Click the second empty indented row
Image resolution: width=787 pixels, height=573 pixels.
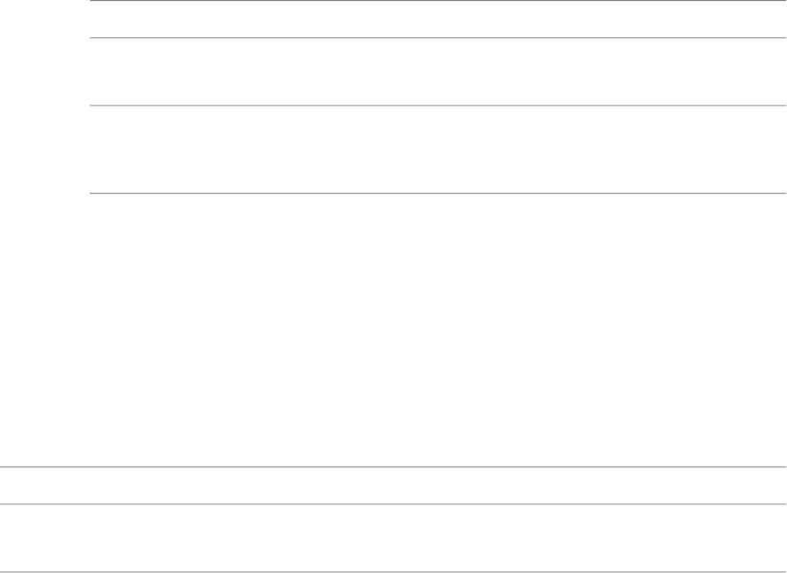(x=438, y=71)
